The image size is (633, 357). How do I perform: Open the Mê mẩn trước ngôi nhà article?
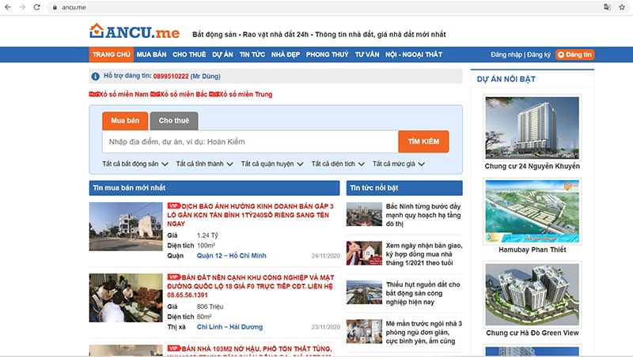click(424, 332)
